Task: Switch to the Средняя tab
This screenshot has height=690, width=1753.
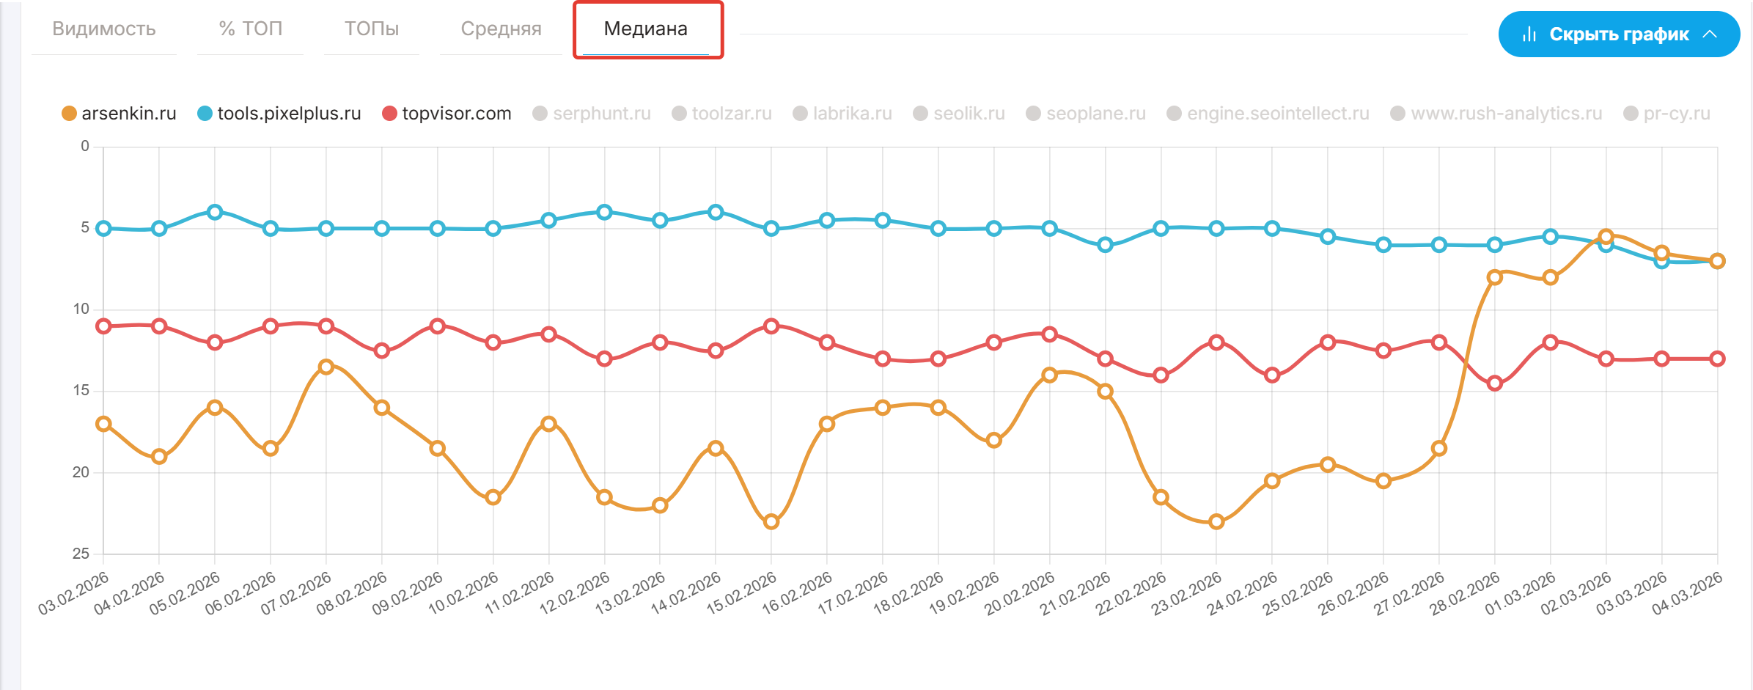Action: pyautogui.click(x=501, y=29)
